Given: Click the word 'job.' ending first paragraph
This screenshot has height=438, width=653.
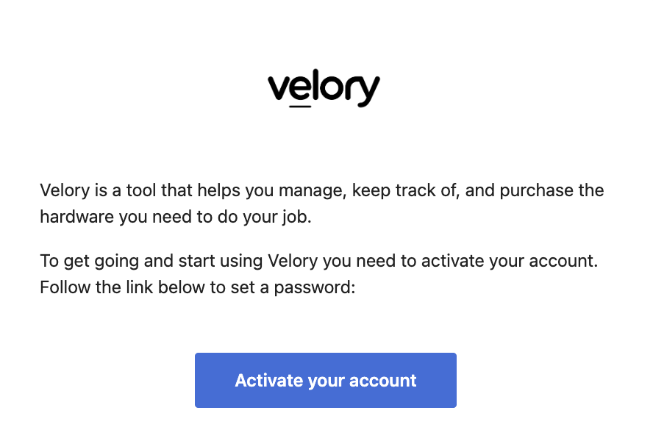Looking at the screenshot, I should [296, 217].
